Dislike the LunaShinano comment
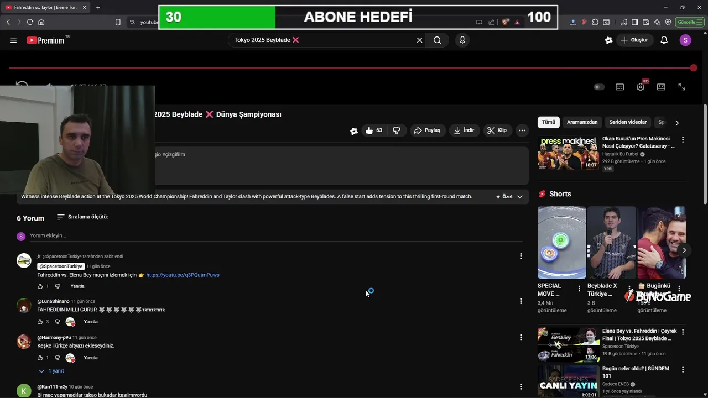 point(57,322)
